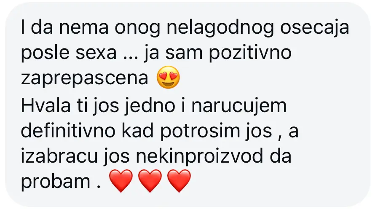Click the word "izabracu"

click(x=59, y=157)
